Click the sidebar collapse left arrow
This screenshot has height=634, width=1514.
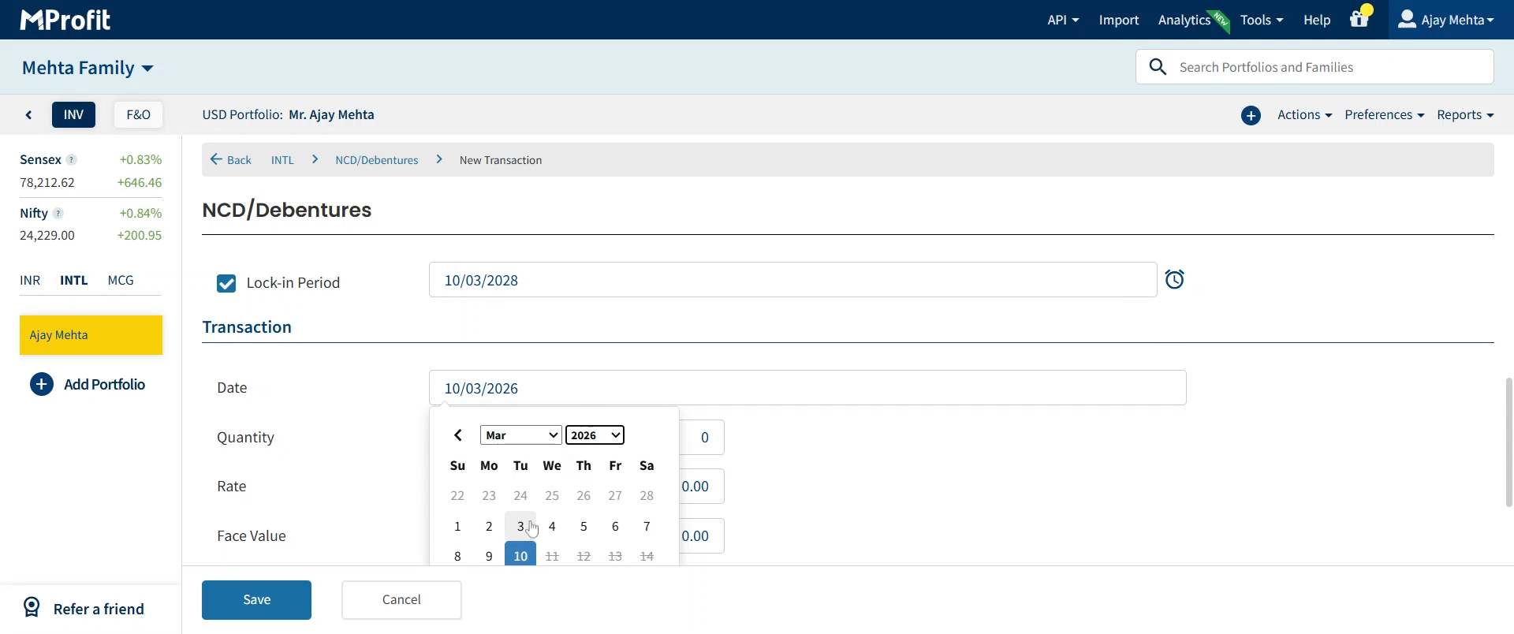29,115
